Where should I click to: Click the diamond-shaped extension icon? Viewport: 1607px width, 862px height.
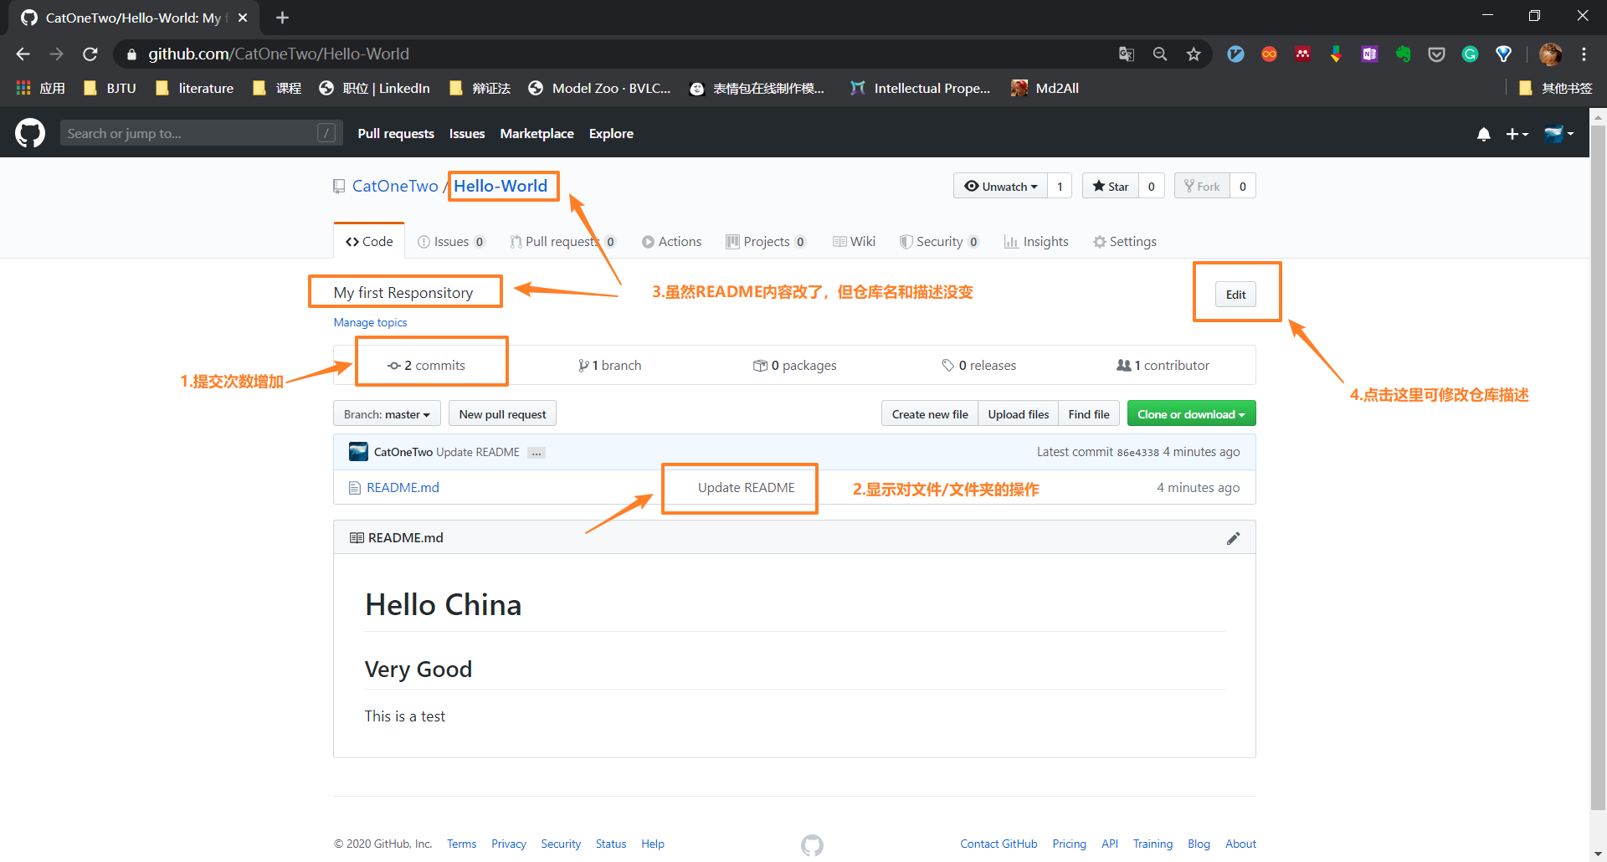[x=1503, y=54]
